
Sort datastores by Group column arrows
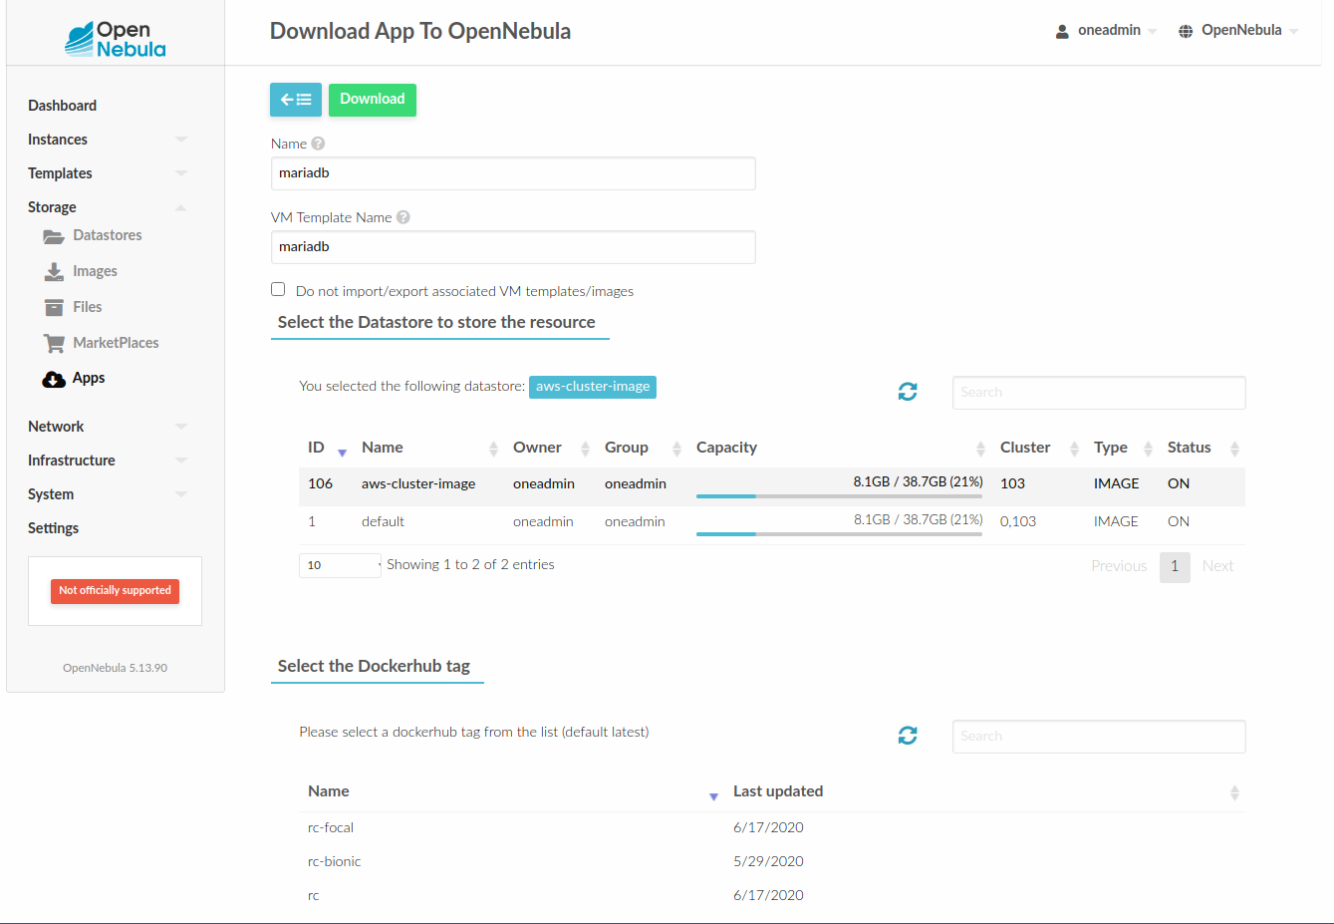tap(676, 449)
